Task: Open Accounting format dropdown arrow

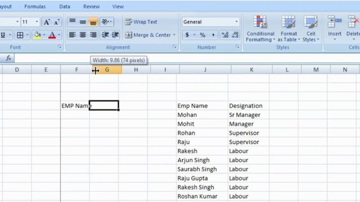Action: (194, 35)
